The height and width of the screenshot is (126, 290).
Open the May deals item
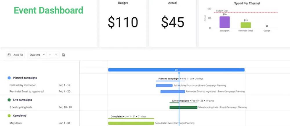pyautogui.click(x=16, y=123)
